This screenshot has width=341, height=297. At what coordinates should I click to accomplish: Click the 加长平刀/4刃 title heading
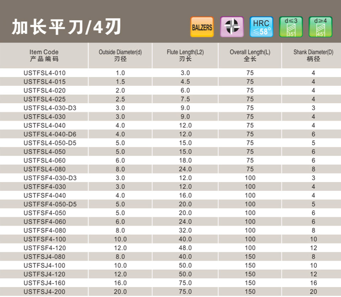[66, 27]
